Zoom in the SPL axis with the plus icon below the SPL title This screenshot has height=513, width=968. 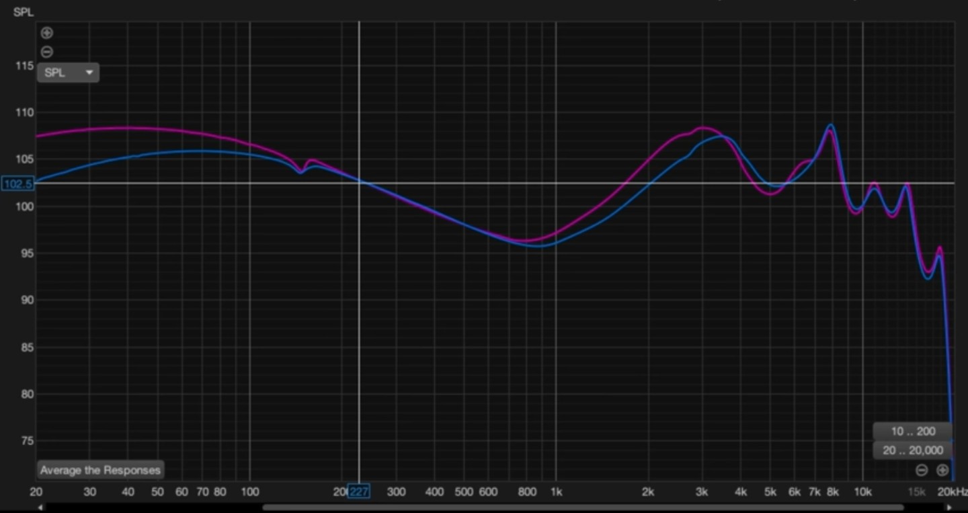tap(46, 33)
